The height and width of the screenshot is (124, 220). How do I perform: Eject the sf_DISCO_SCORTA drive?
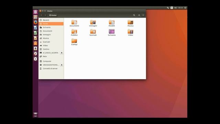pyautogui.click(x=62, y=53)
